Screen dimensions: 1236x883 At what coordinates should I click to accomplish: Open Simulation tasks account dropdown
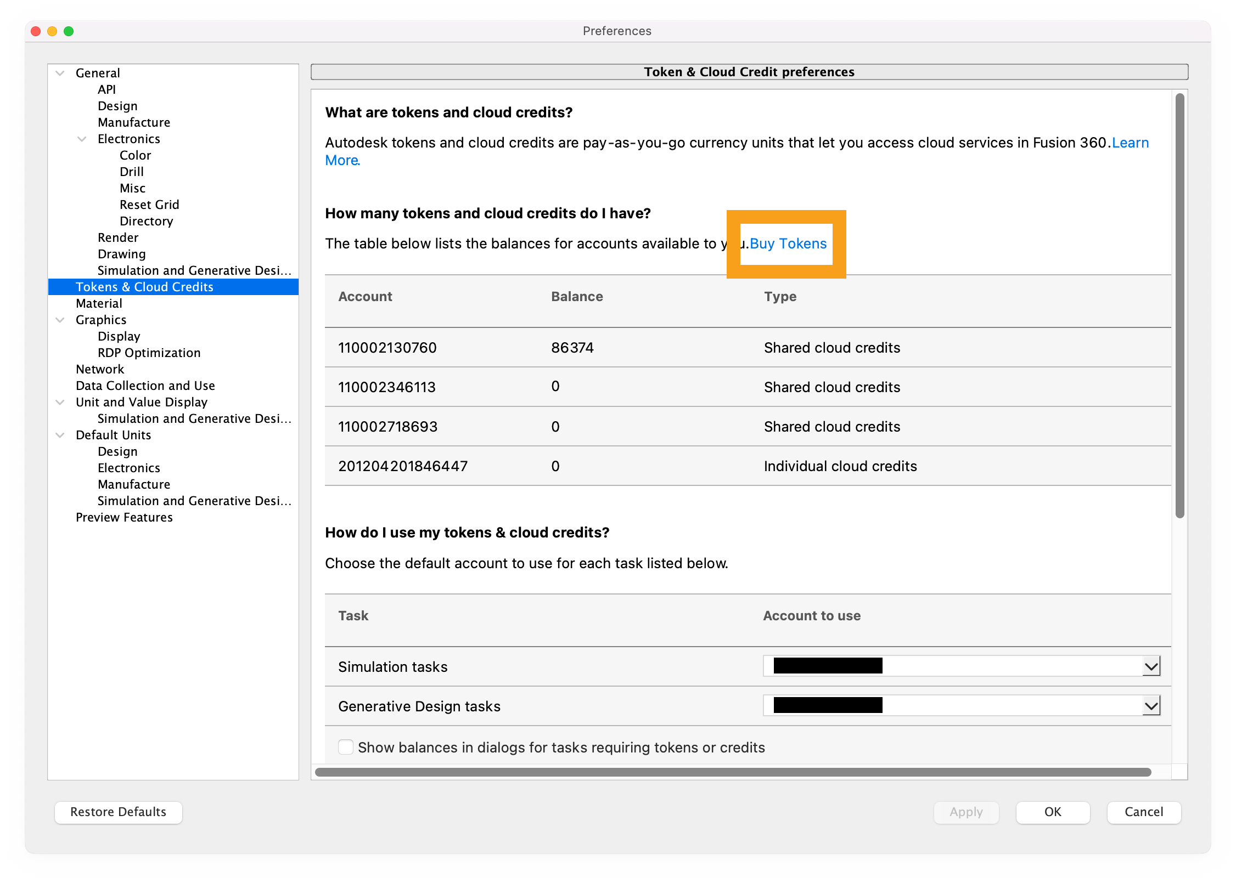(1151, 666)
